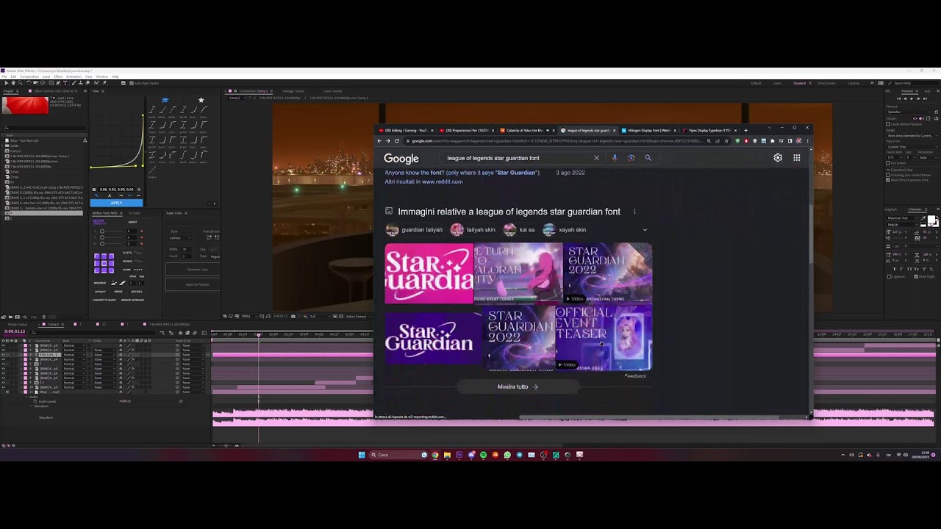941x529 pixels.
Task: Open Google settings gear icon
Action: (778, 157)
